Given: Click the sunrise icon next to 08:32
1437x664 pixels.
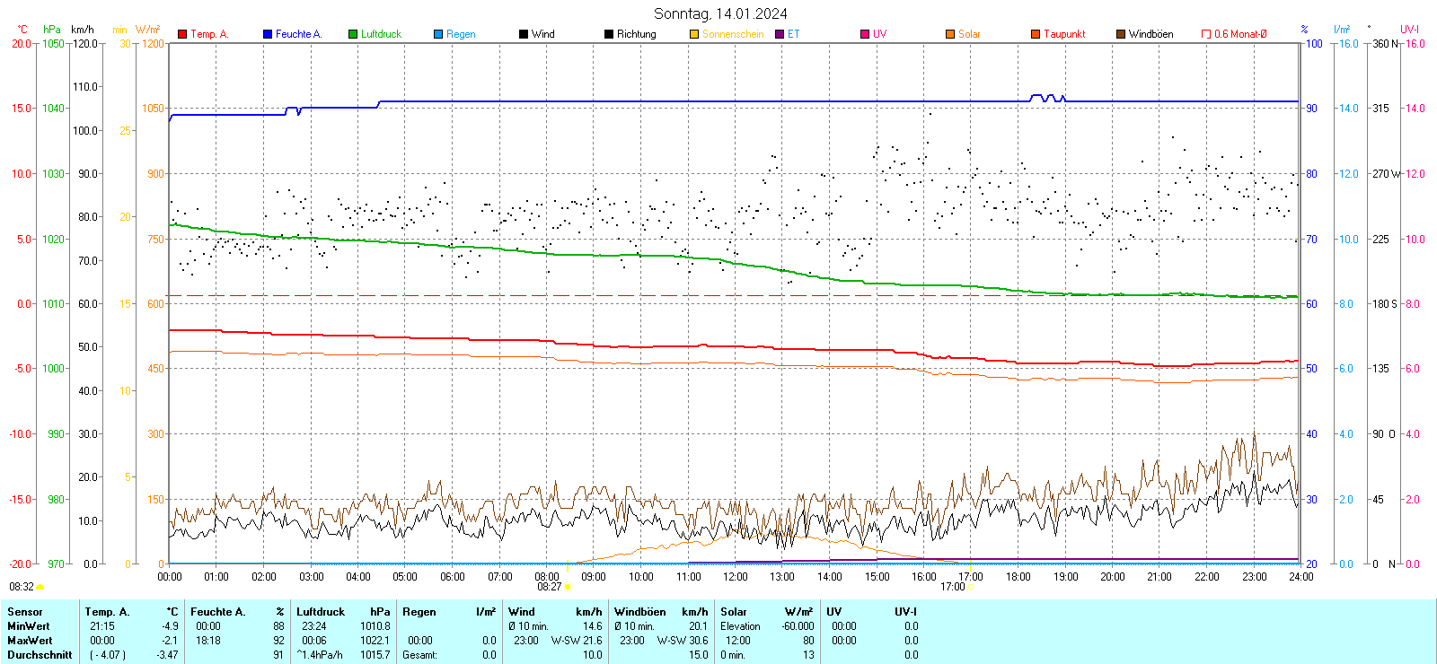Looking at the screenshot, I should coord(40,587).
